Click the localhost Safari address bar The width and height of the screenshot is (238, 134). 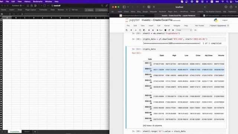tap(179, 7)
